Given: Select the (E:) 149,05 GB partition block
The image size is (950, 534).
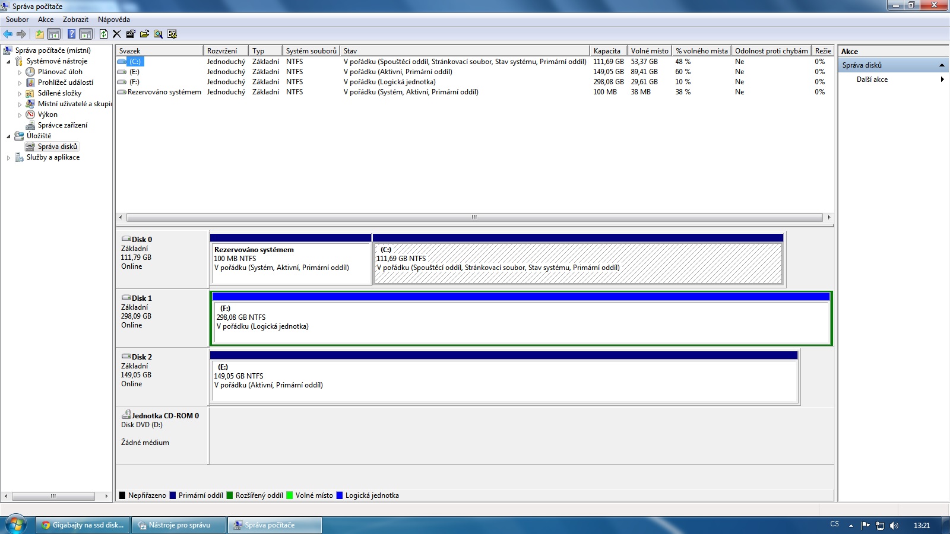Looking at the screenshot, I should pos(505,377).
